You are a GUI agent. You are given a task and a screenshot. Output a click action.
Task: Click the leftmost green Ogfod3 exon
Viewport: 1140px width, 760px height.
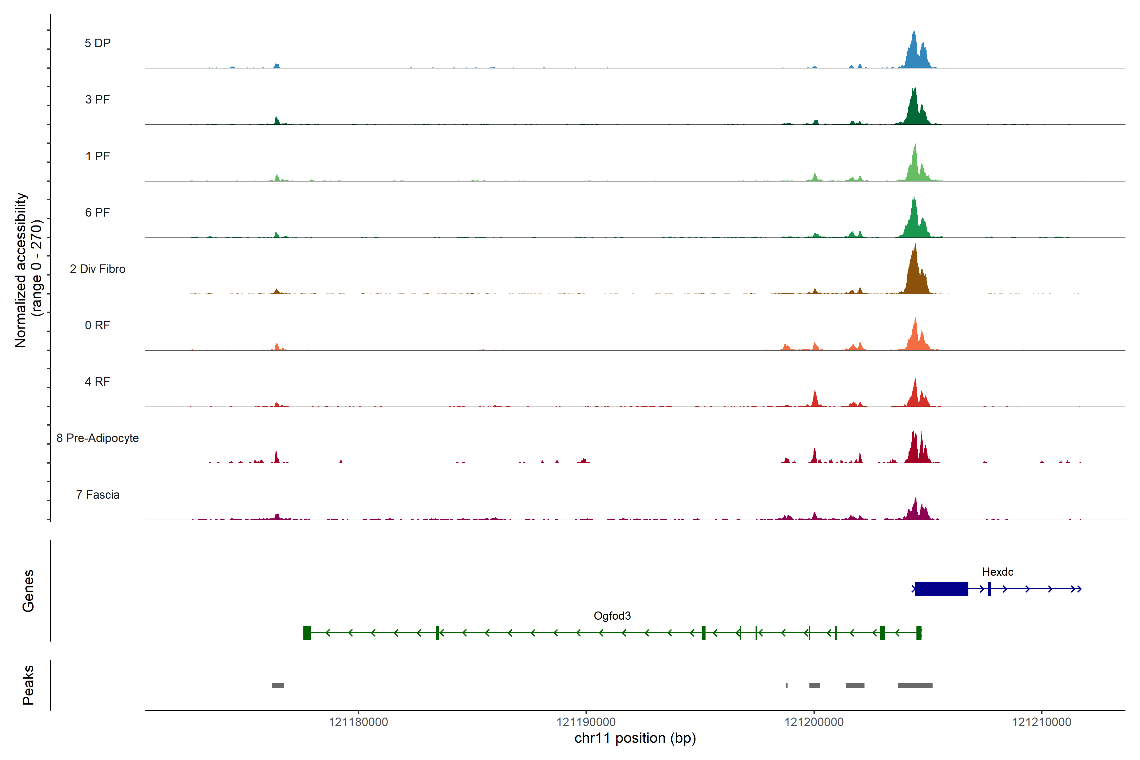tap(307, 632)
